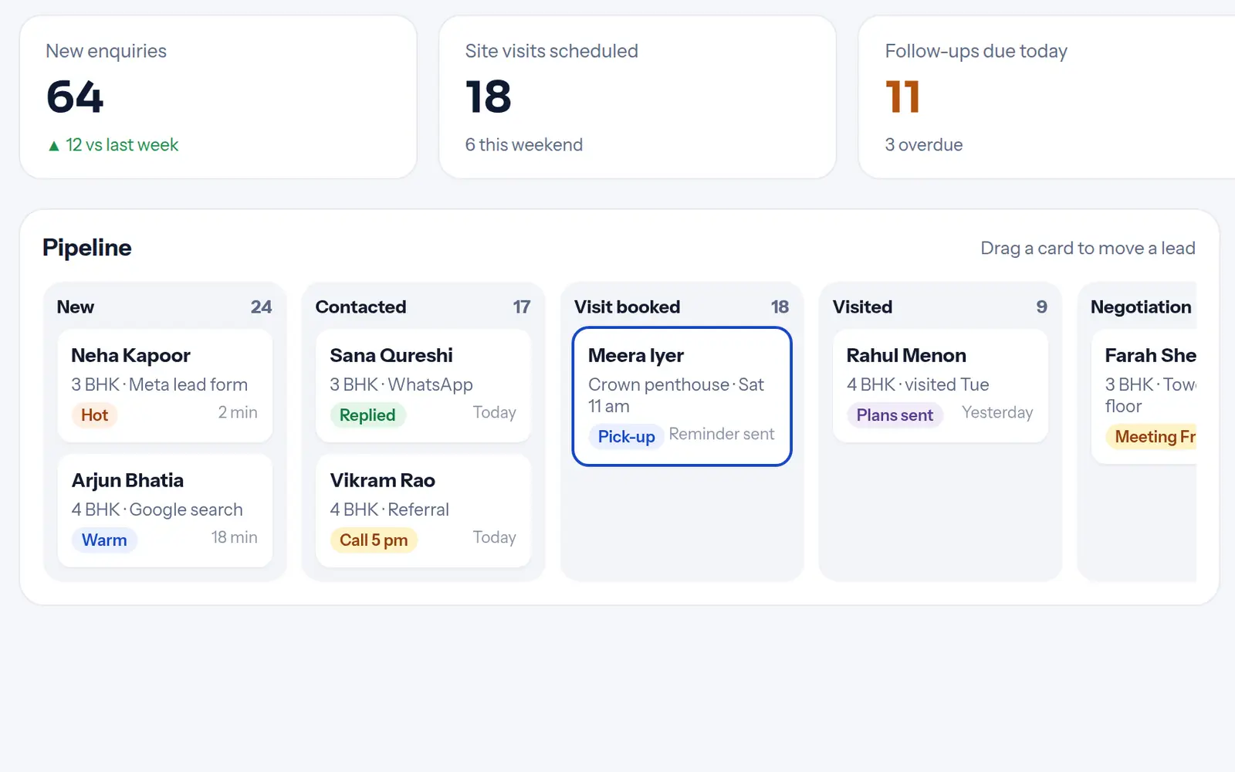Image resolution: width=1235 pixels, height=772 pixels.
Task: Open the Farah lead card in Negotiation
Action: coord(1144,397)
